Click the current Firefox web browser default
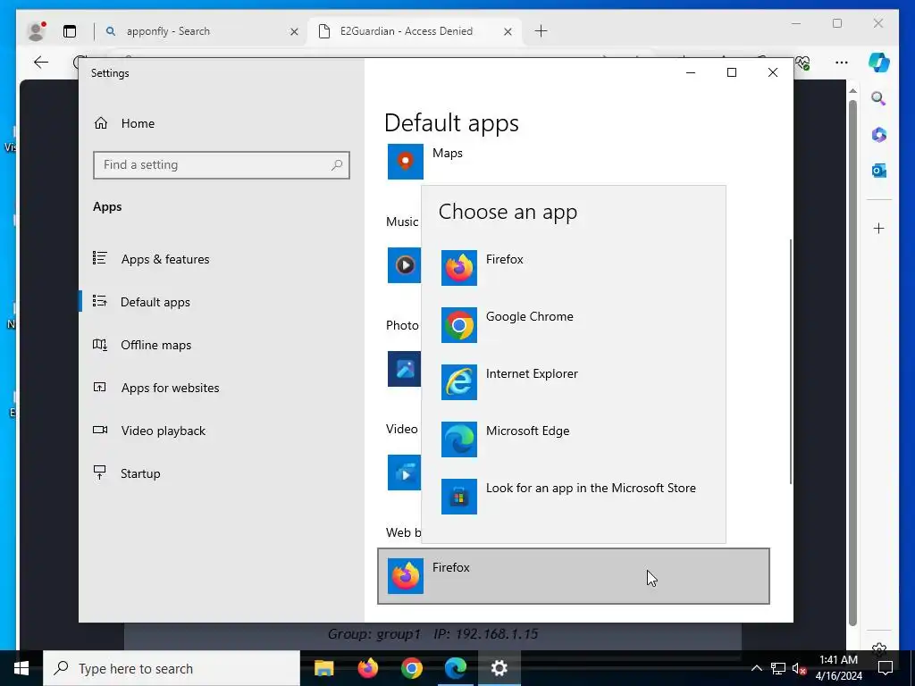 pyautogui.click(x=574, y=576)
